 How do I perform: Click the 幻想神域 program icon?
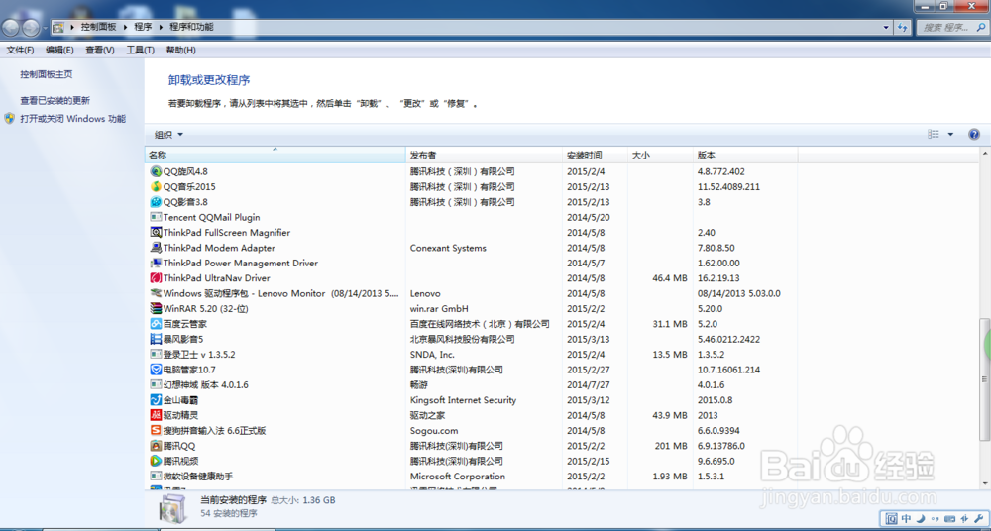click(x=157, y=384)
